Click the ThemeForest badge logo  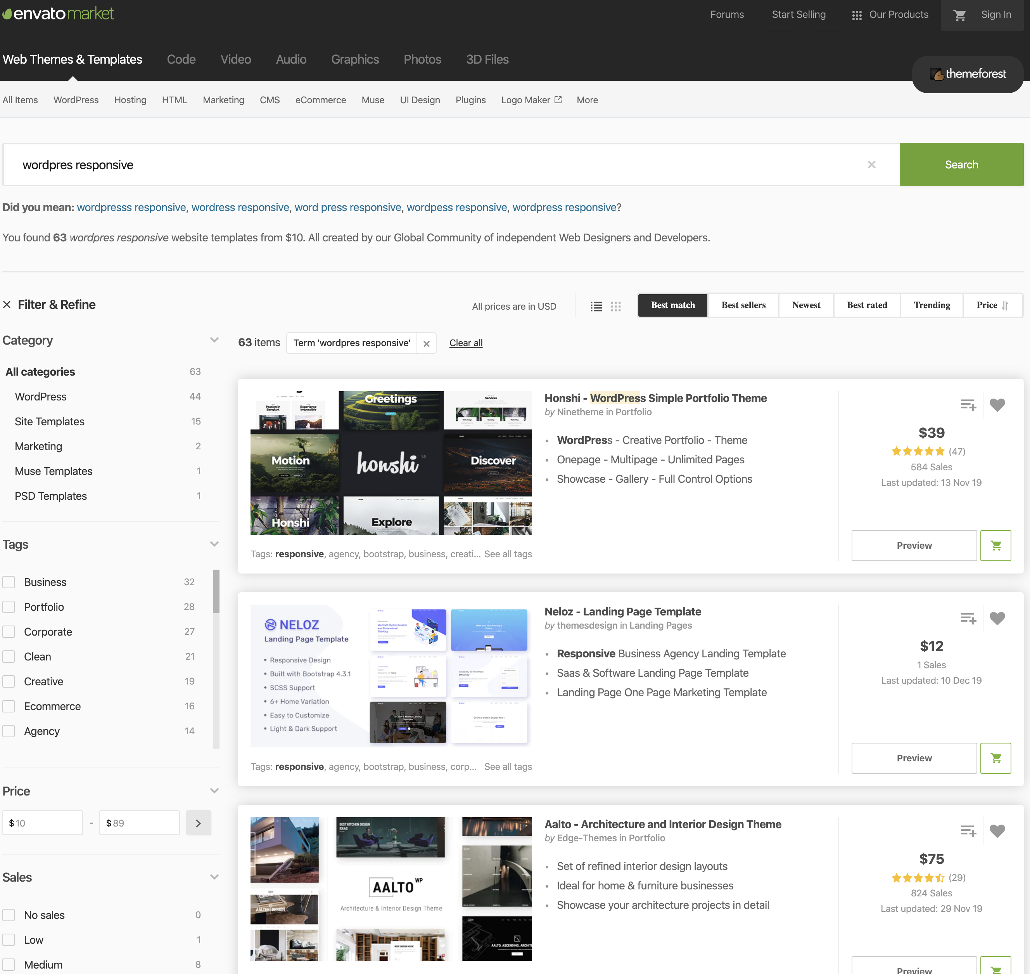point(967,74)
